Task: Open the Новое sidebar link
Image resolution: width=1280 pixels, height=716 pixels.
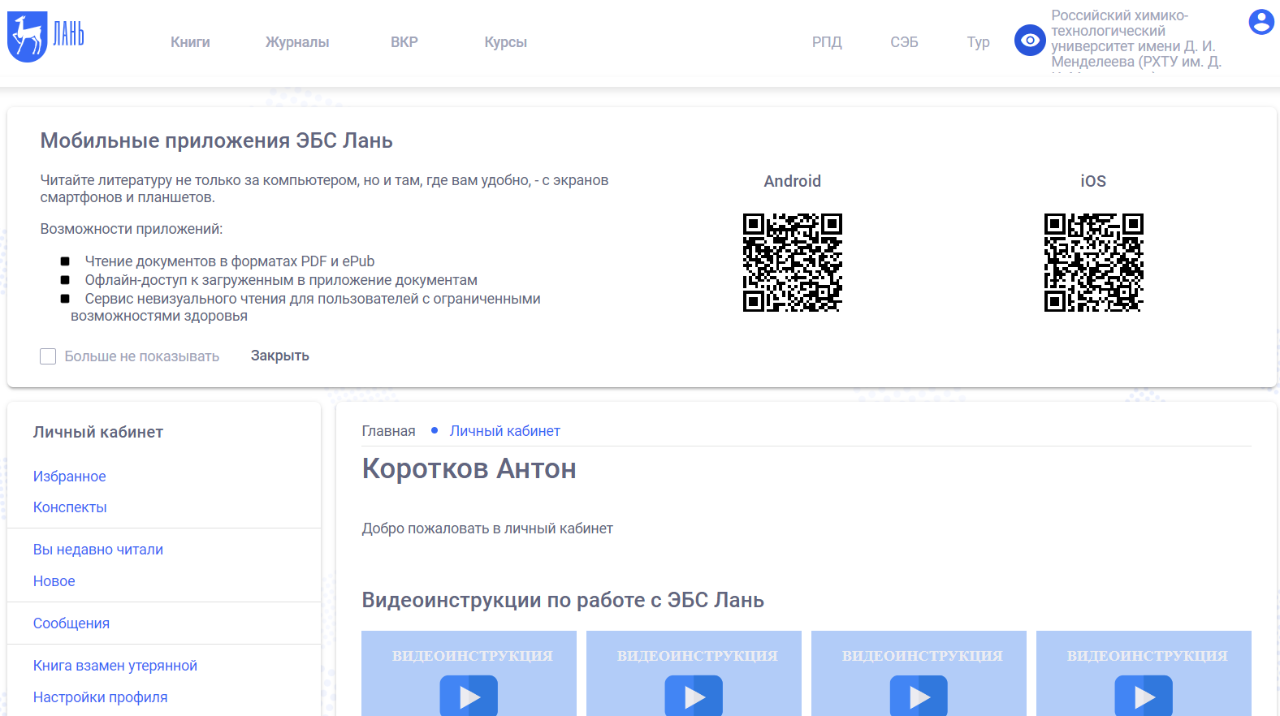Action: click(54, 581)
